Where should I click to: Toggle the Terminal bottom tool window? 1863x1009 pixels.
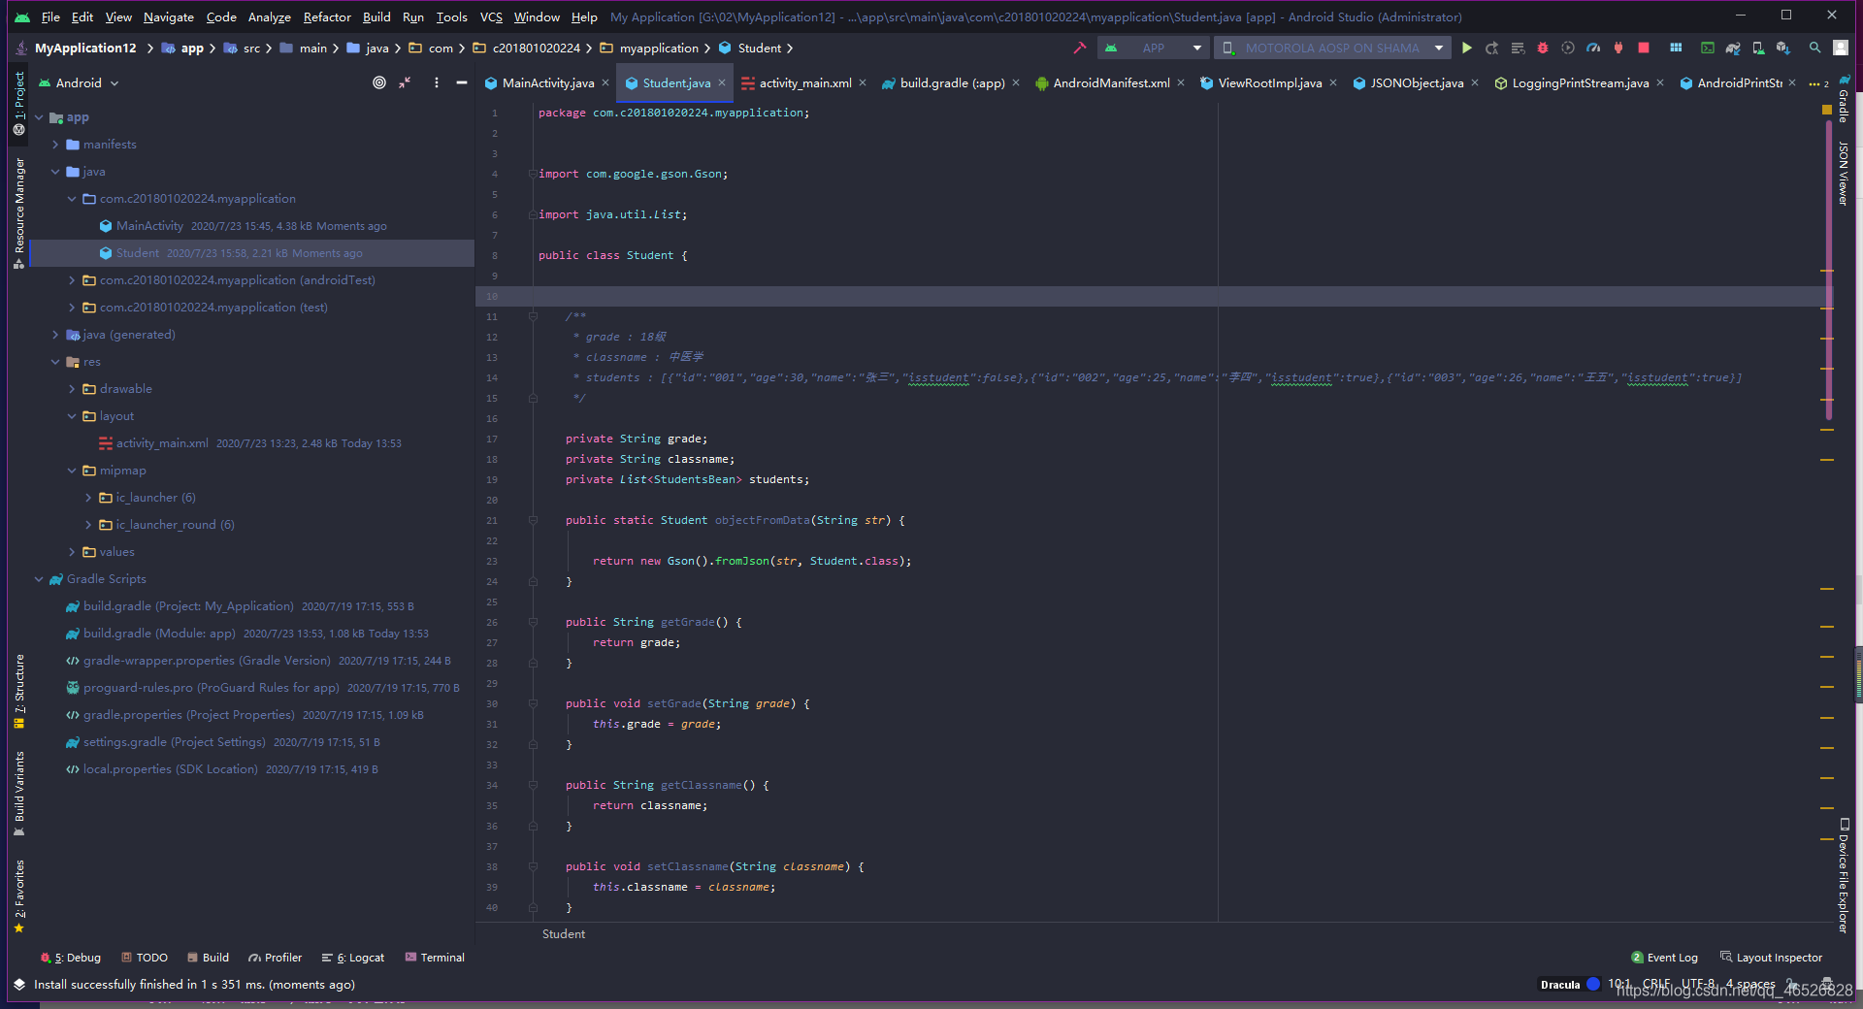435,958
